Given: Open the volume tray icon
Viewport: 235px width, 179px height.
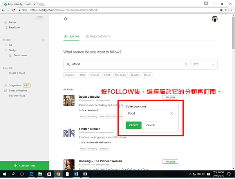Looking at the screenshot, I should pos(199,174).
